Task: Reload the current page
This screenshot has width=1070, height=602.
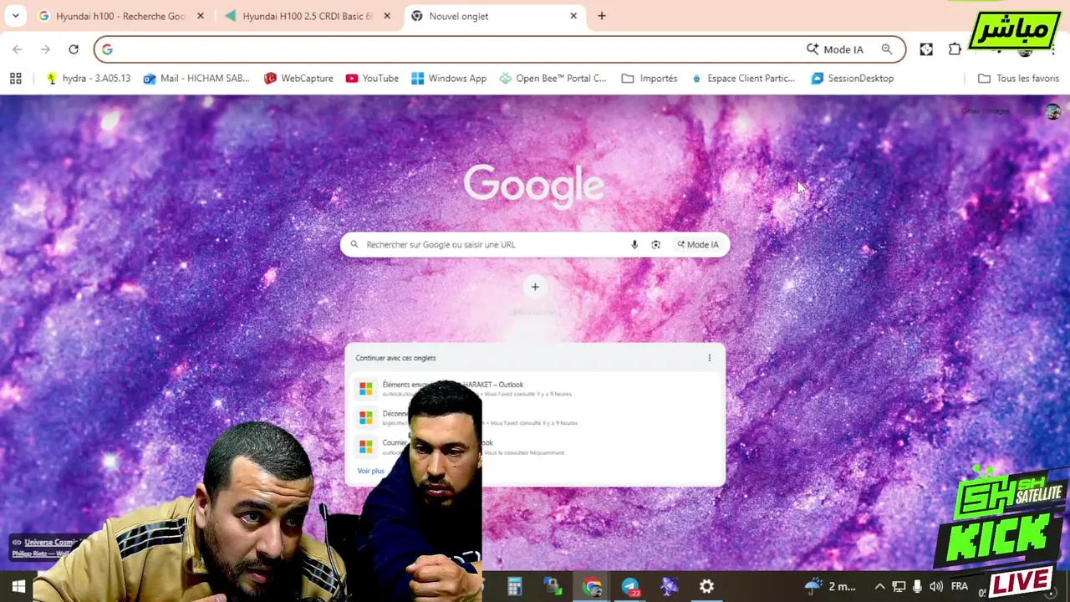Action: tap(74, 49)
